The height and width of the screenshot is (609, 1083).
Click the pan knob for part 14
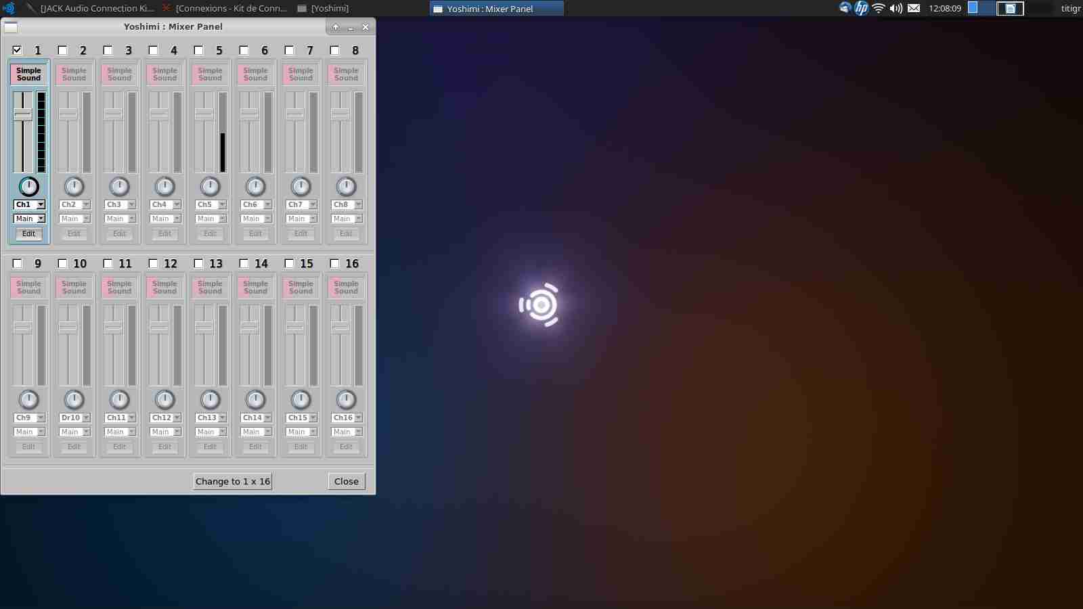255,400
